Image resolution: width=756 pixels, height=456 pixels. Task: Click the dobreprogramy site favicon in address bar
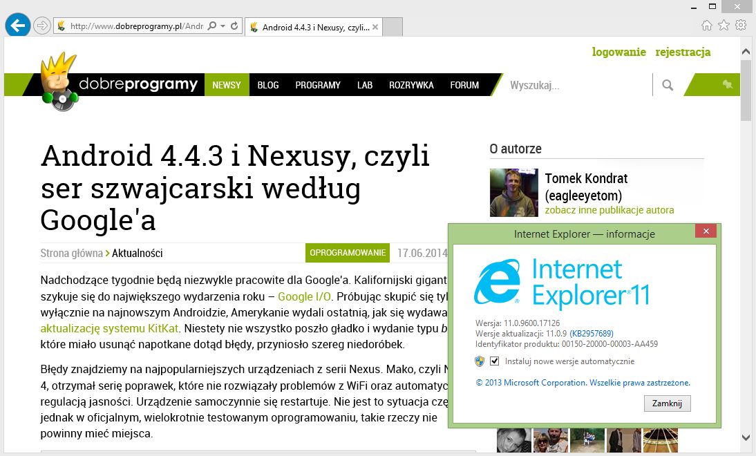(62, 26)
